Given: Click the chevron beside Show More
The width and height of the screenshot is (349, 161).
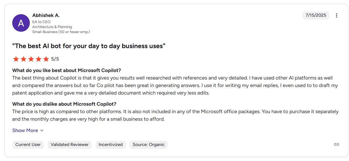Looking at the screenshot, I should [x=42, y=130].
